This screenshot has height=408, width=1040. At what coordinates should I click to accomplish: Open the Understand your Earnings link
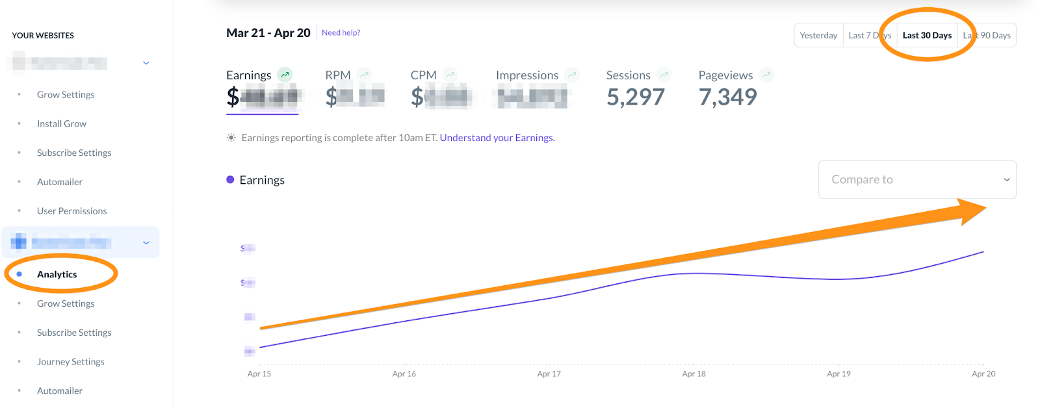point(497,138)
